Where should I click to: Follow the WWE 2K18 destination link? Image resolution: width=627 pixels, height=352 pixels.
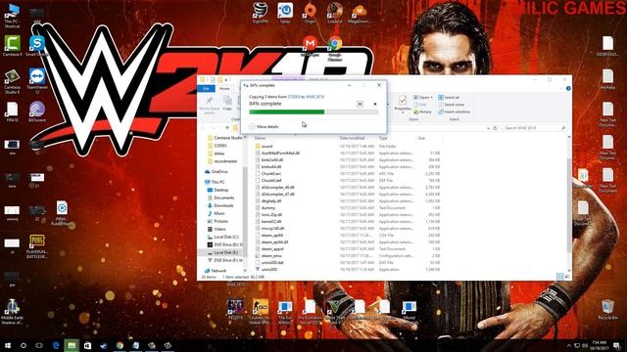click(x=315, y=97)
